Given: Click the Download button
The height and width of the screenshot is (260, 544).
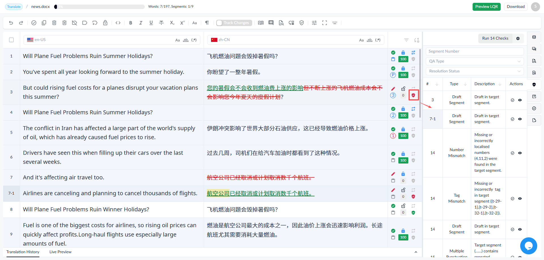Looking at the screenshot, I should (x=516, y=7).
